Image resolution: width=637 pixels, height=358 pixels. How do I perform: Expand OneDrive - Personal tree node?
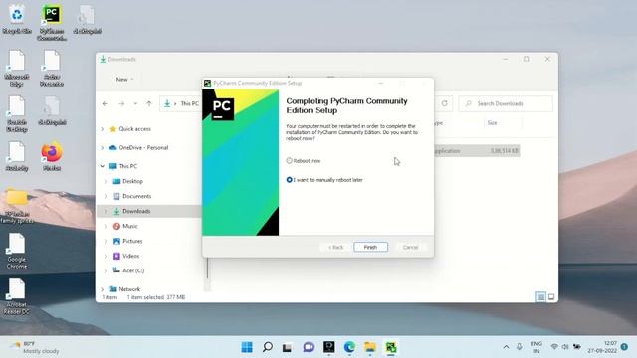(x=103, y=148)
